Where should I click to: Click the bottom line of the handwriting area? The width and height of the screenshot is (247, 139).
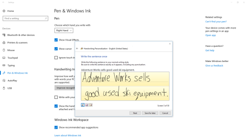pyautogui.click(x=125, y=93)
